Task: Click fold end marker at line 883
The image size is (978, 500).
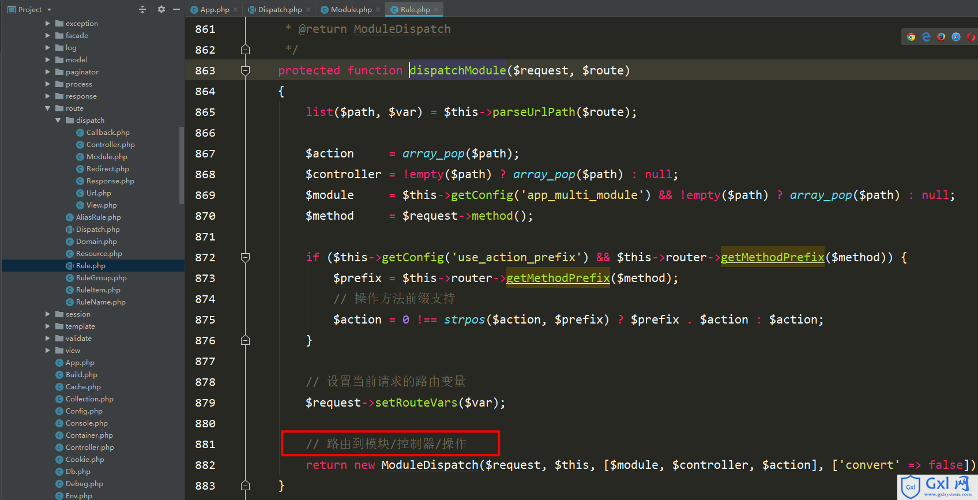Action: (245, 486)
